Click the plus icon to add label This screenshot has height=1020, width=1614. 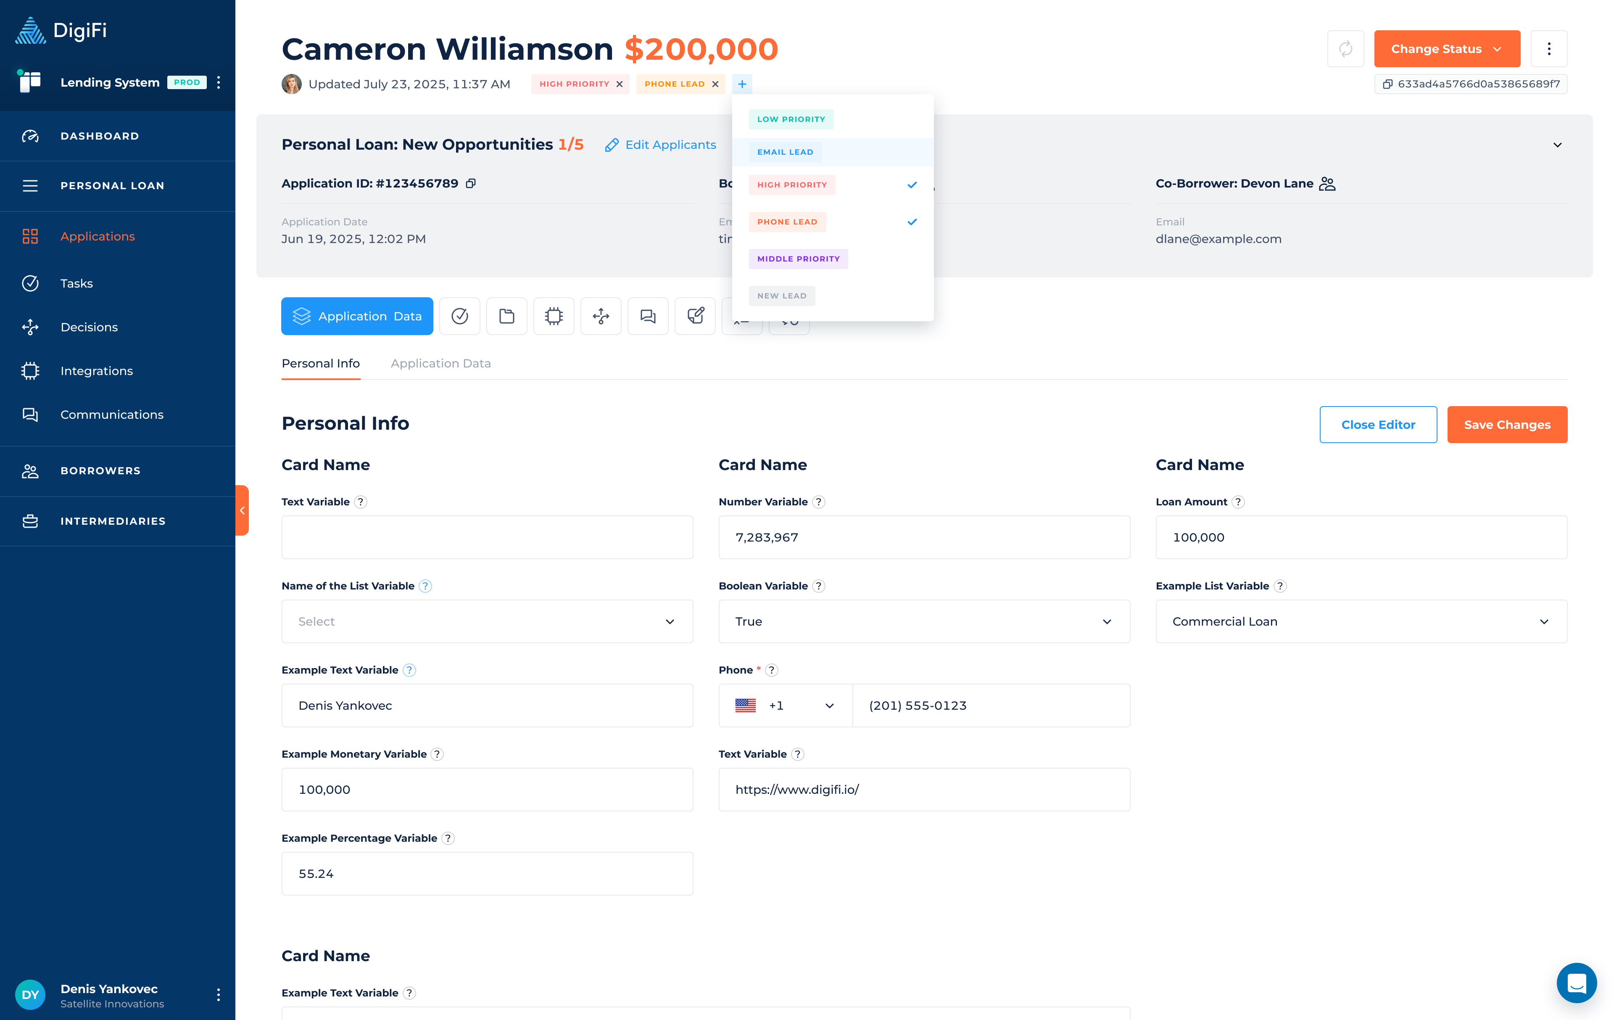pyautogui.click(x=742, y=84)
